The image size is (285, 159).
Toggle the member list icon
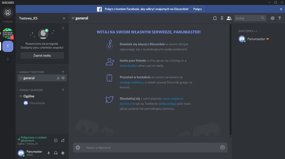tap(229, 18)
